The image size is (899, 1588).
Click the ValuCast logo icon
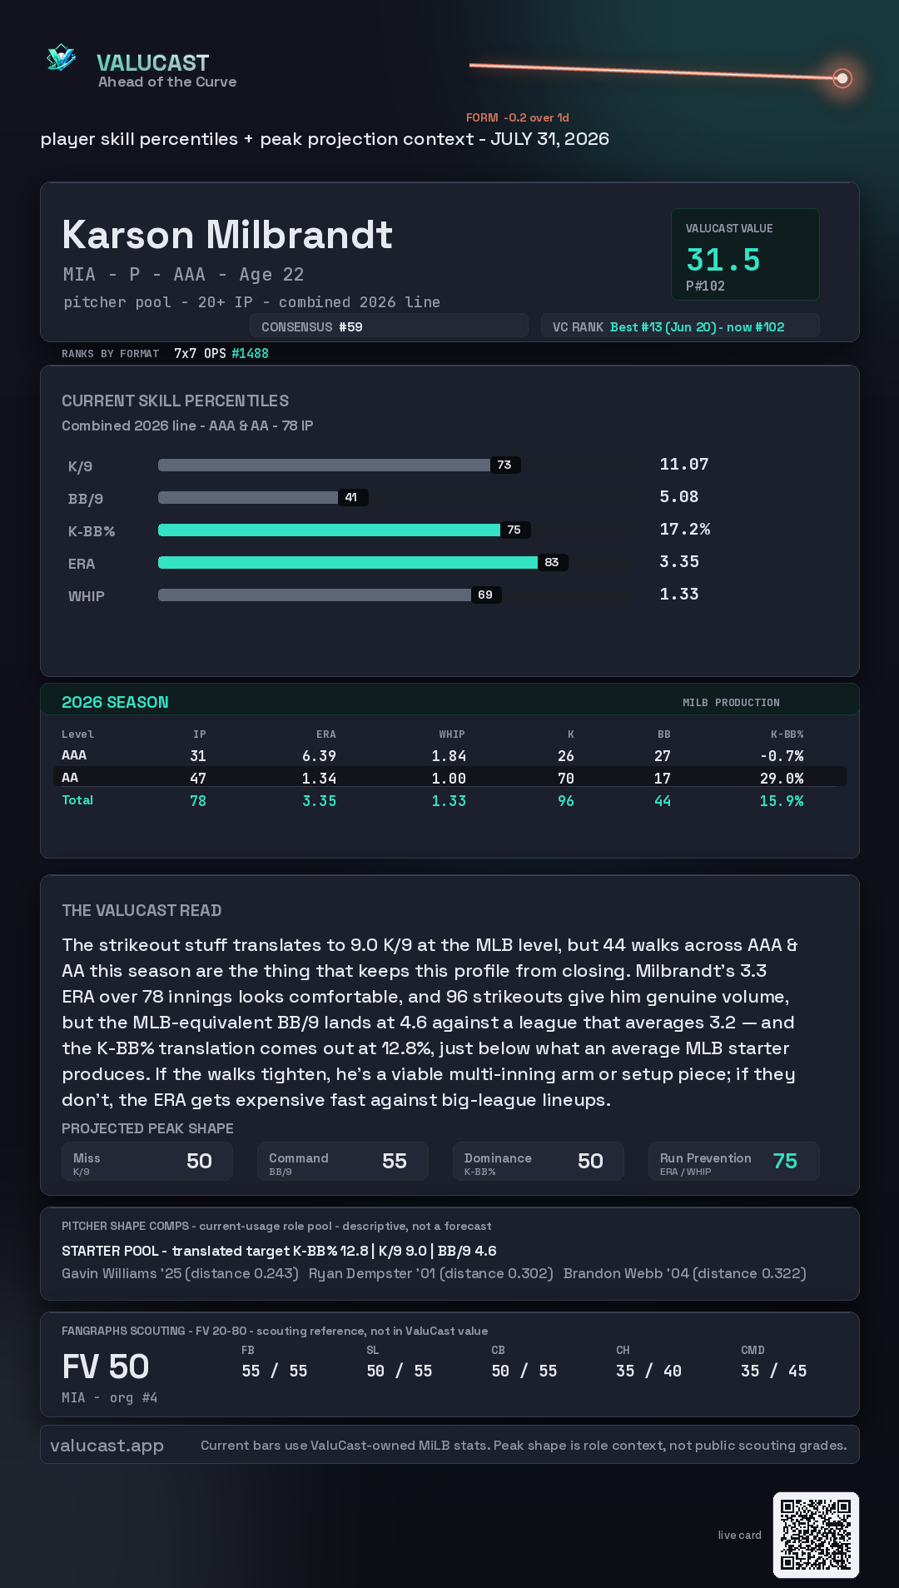click(x=61, y=58)
